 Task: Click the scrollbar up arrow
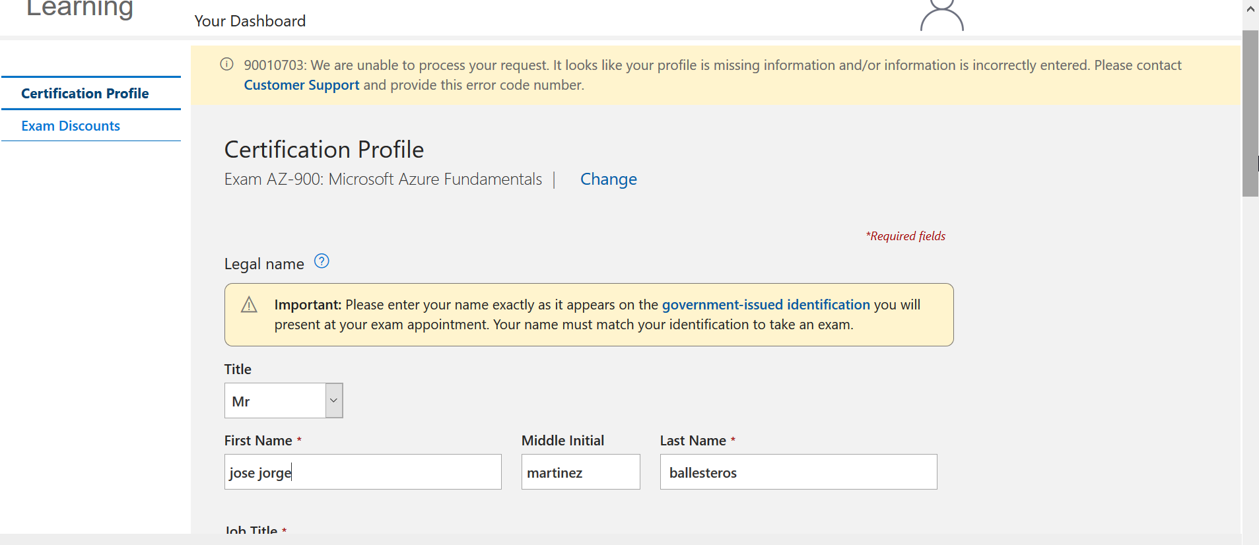coord(1250,9)
